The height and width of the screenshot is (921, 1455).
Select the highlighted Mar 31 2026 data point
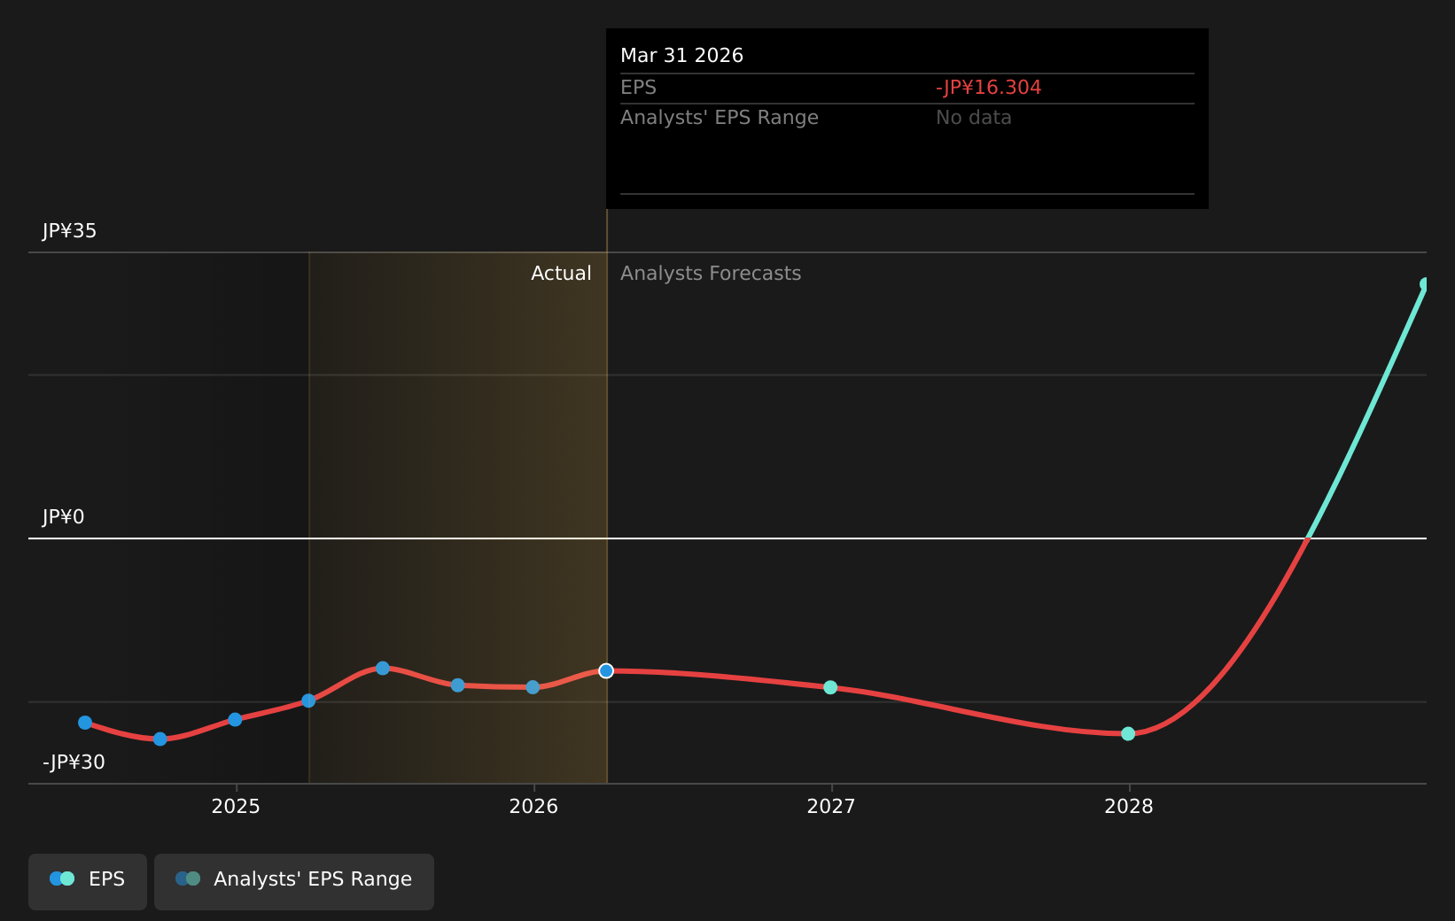tap(606, 670)
